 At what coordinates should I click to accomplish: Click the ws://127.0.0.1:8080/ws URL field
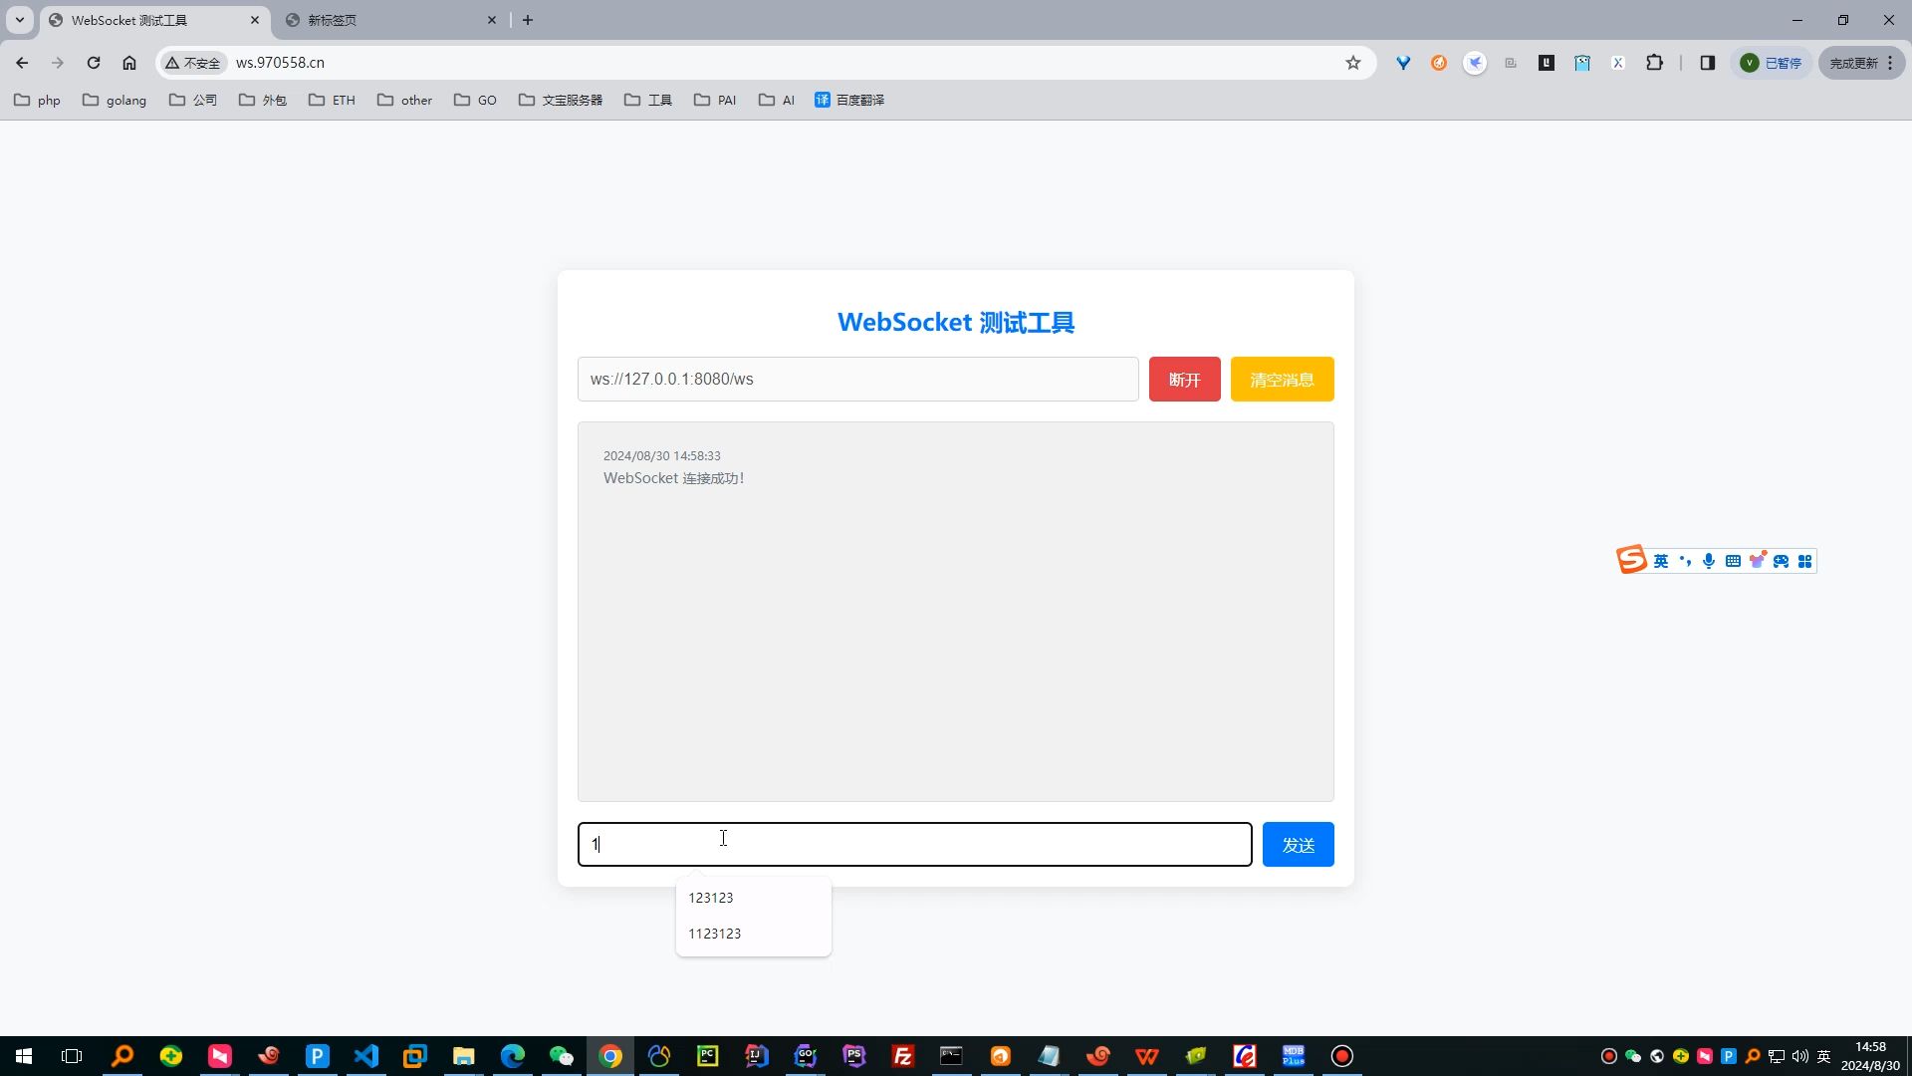pos(857,380)
